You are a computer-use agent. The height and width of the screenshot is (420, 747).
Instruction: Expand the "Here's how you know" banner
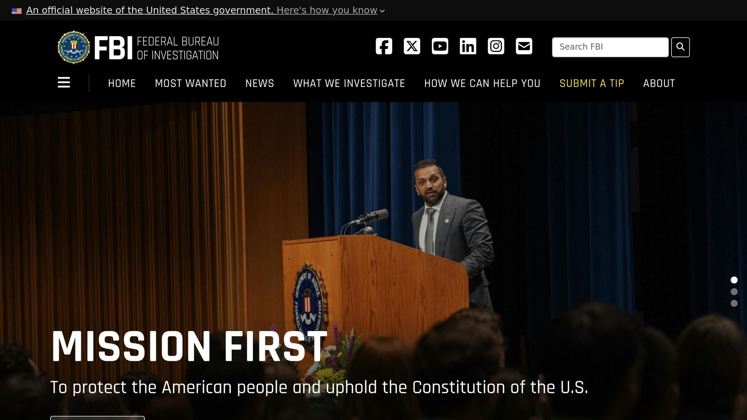(x=327, y=10)
